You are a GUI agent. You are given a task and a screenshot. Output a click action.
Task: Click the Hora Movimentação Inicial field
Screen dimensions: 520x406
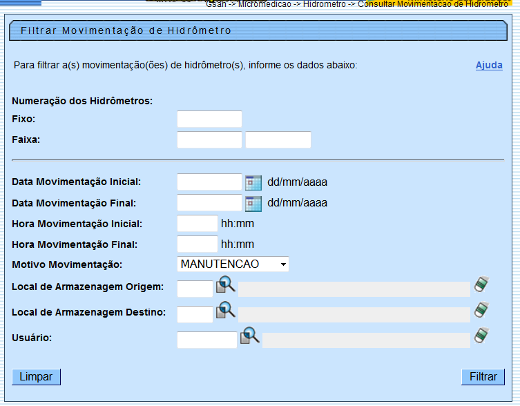[198, 224]
